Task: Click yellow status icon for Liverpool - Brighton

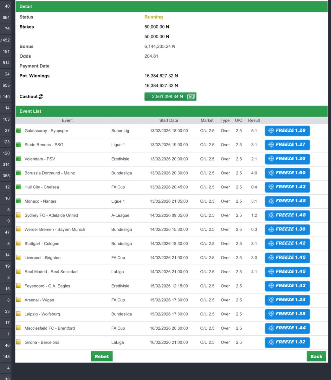Action: tap(18, 257)
